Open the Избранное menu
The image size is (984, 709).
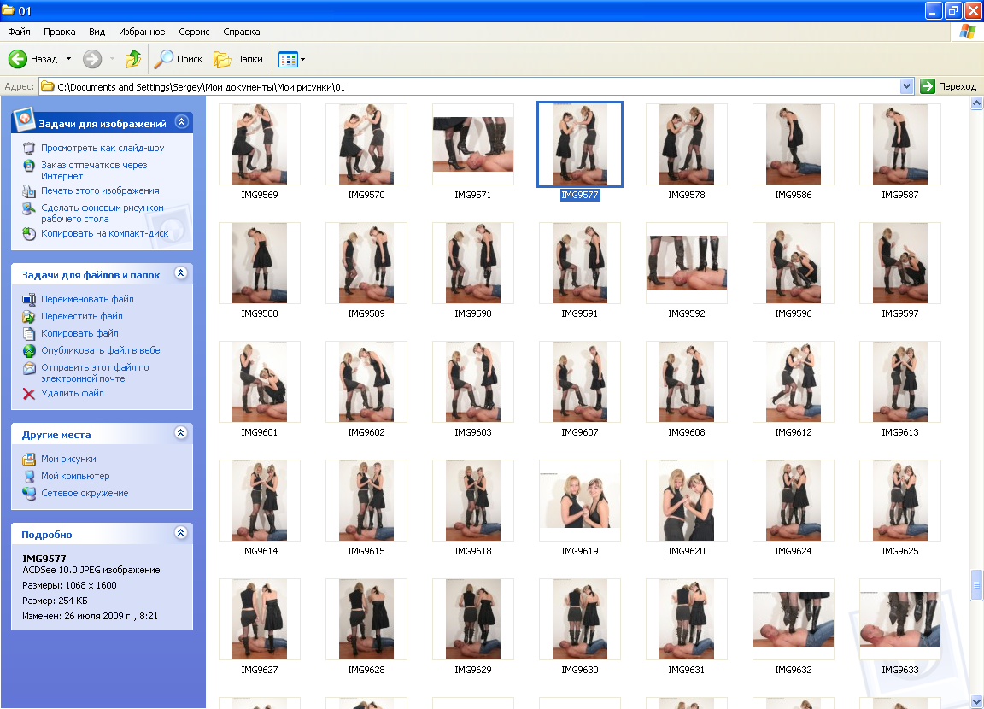(x=142, y=32)
